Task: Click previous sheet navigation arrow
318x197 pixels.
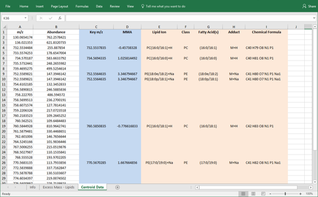Action: pyautogui.click(x=8, y=187)
